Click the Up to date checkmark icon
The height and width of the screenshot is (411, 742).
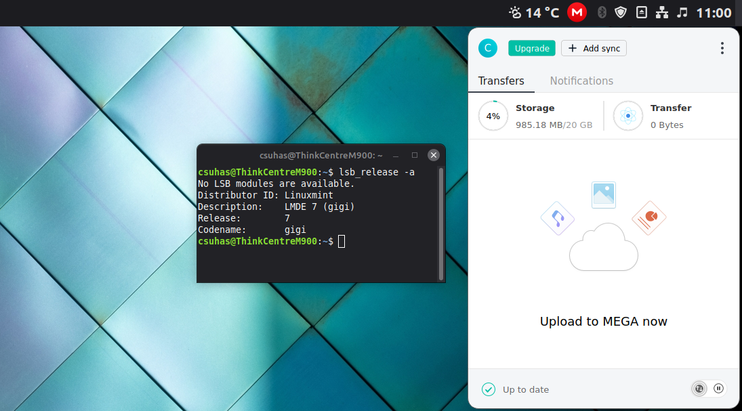489,389
